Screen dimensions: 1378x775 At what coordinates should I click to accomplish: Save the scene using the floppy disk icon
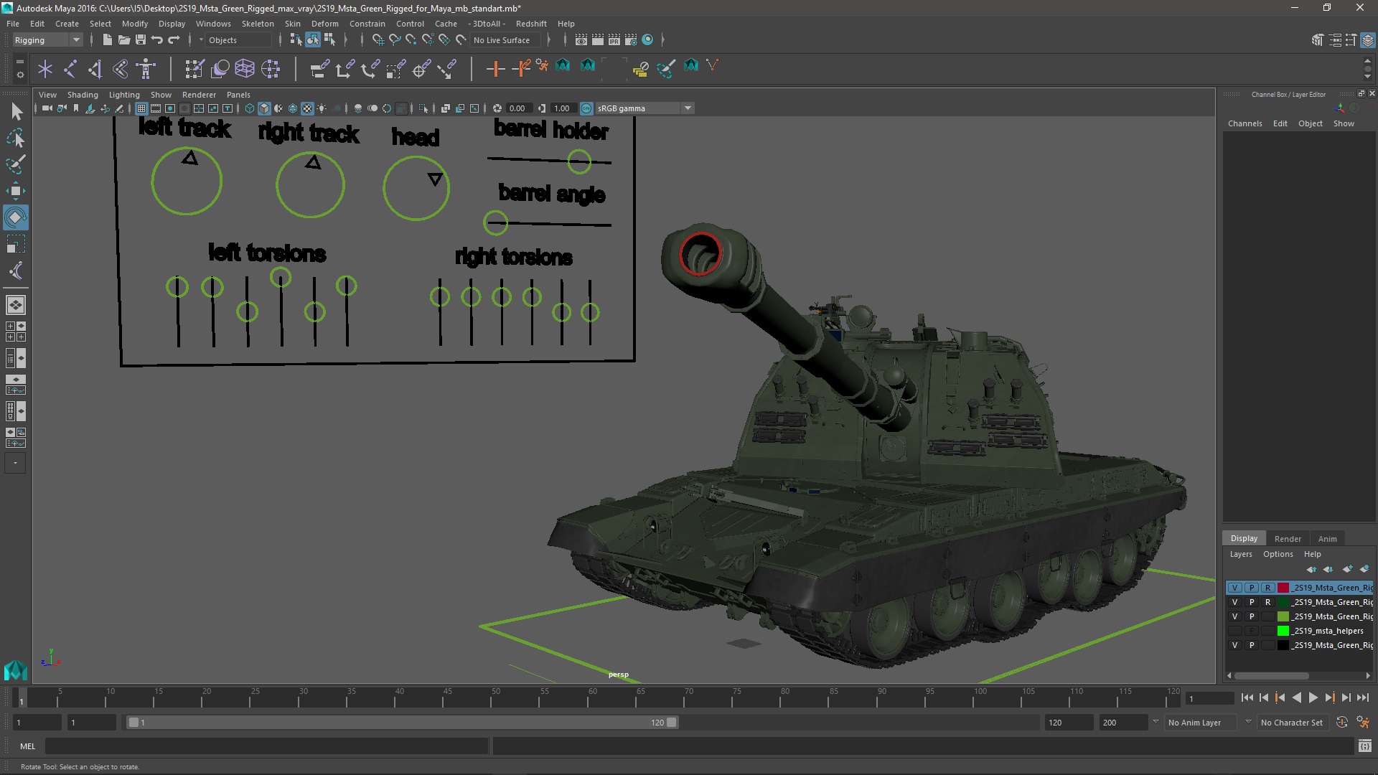tap(141, 39)
